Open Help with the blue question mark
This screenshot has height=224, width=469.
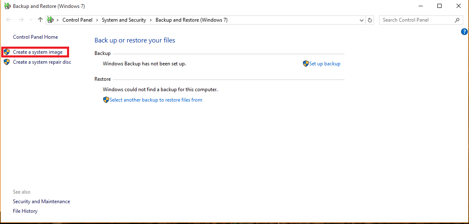pyautogui.click(x=464, y=32)
